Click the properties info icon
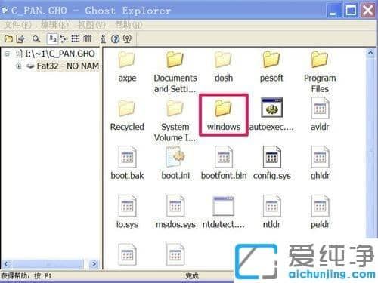 (x=103, y=39)
